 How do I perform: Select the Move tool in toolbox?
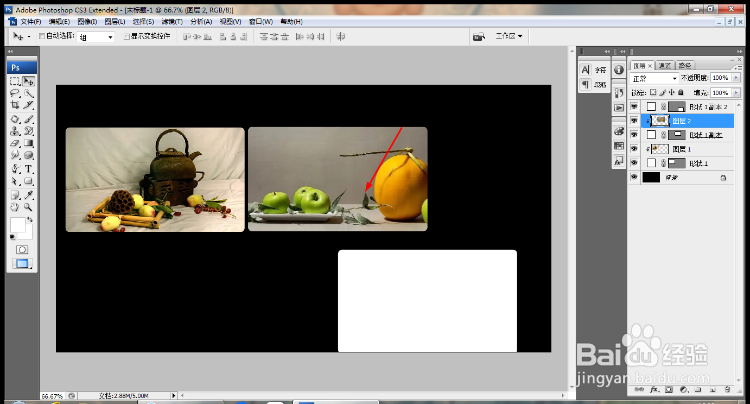29,81
